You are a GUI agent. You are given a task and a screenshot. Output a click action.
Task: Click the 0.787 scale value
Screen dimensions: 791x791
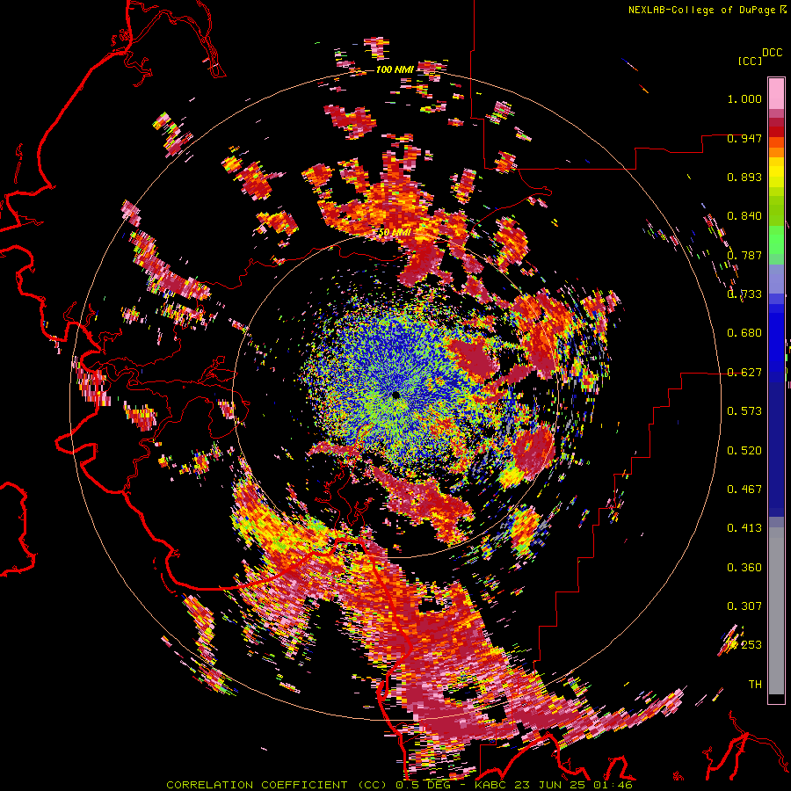(x=744, y=255)
